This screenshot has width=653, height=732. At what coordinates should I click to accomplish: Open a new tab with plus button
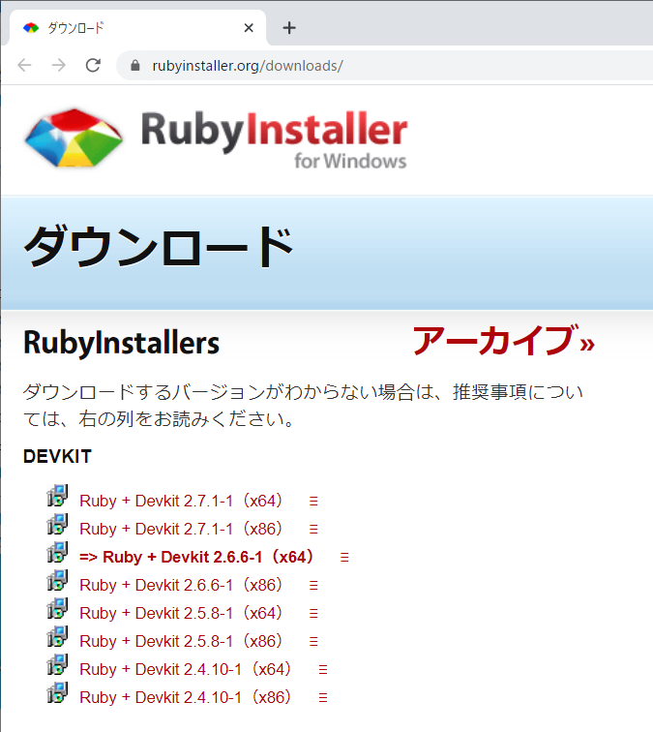(x=288, y=28)
